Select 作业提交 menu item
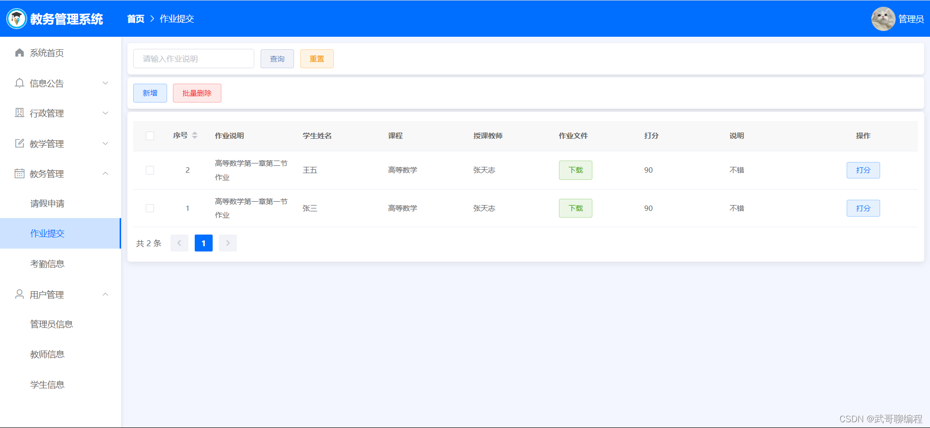 (x=61, y=234)
